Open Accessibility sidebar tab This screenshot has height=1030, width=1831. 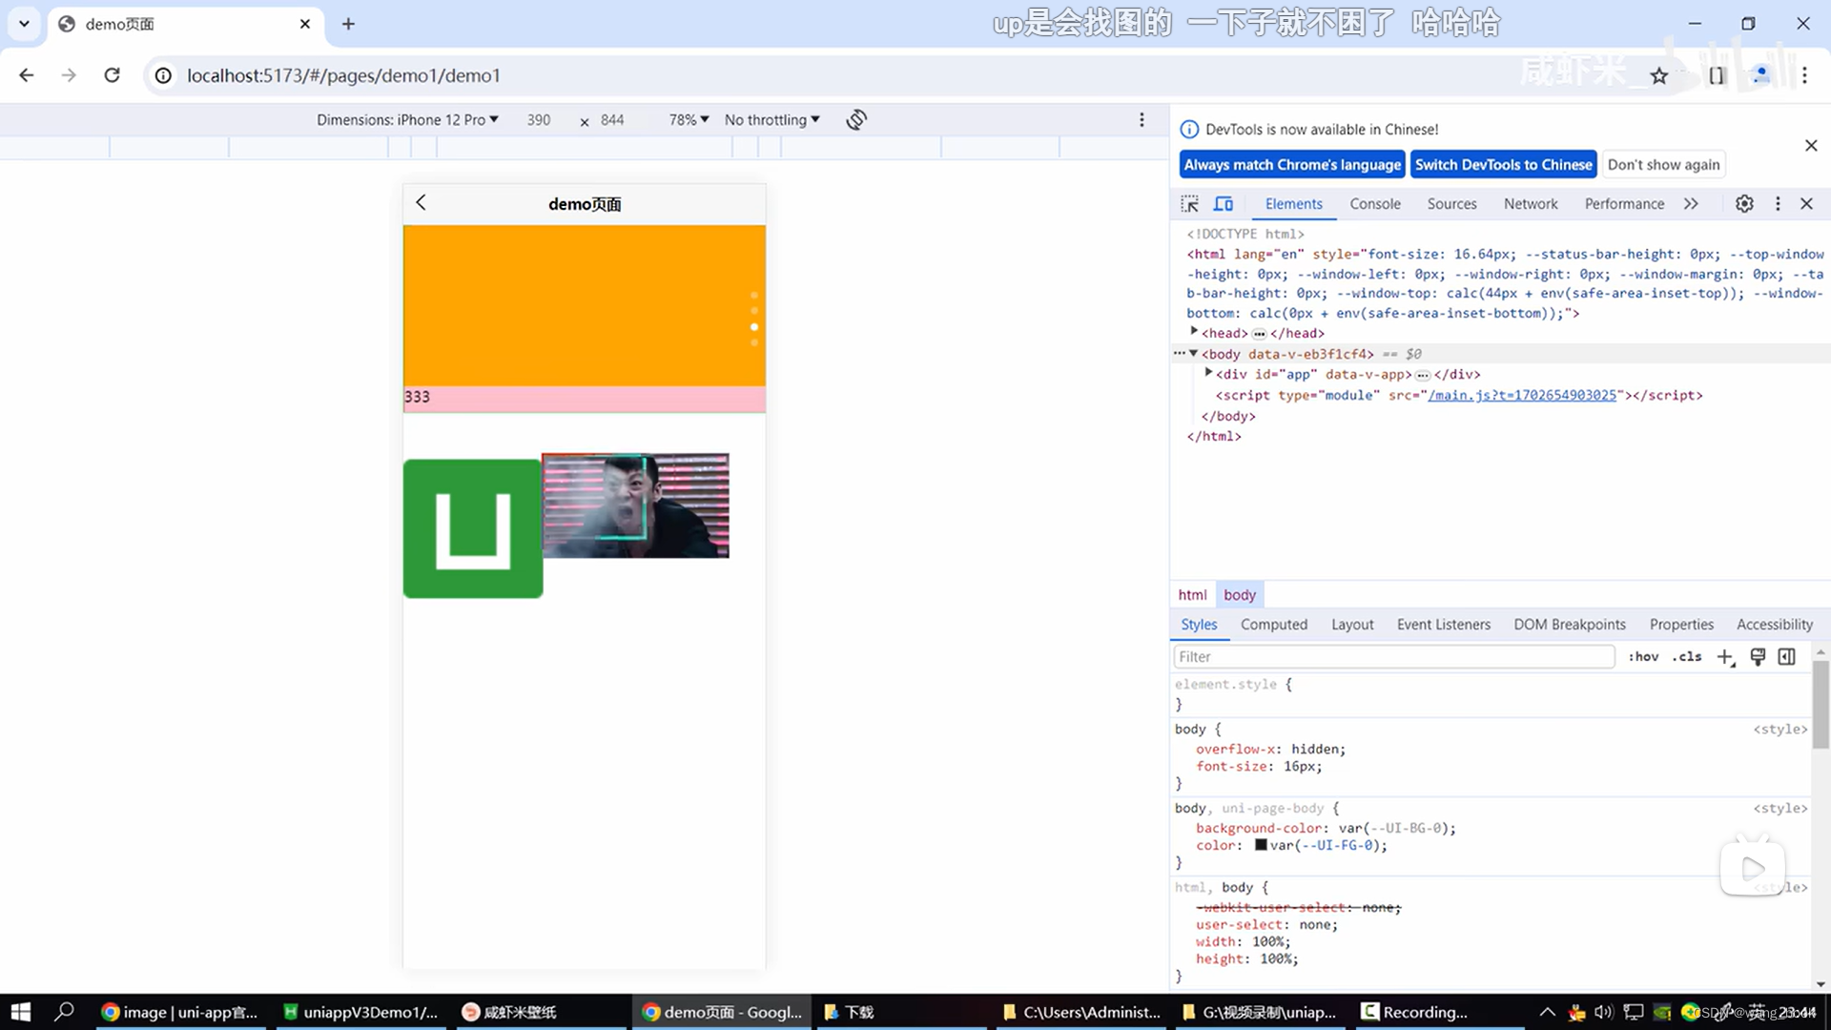click(x=1774, y=624)
